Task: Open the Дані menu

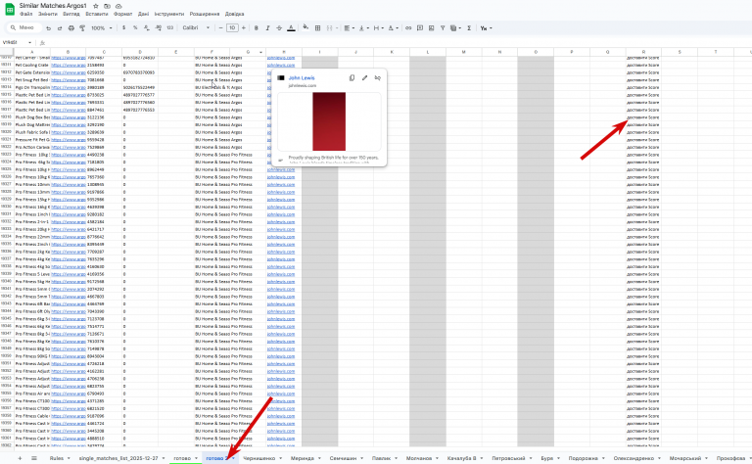Action: 143,14
